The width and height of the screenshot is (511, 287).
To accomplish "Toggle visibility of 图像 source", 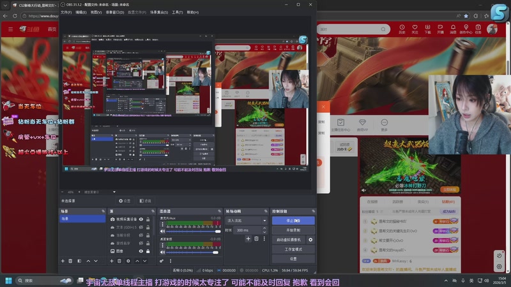I will (x=141, y=251).
